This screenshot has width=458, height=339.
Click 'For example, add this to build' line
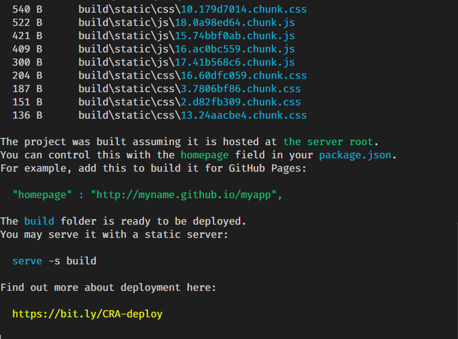[153, 169]
